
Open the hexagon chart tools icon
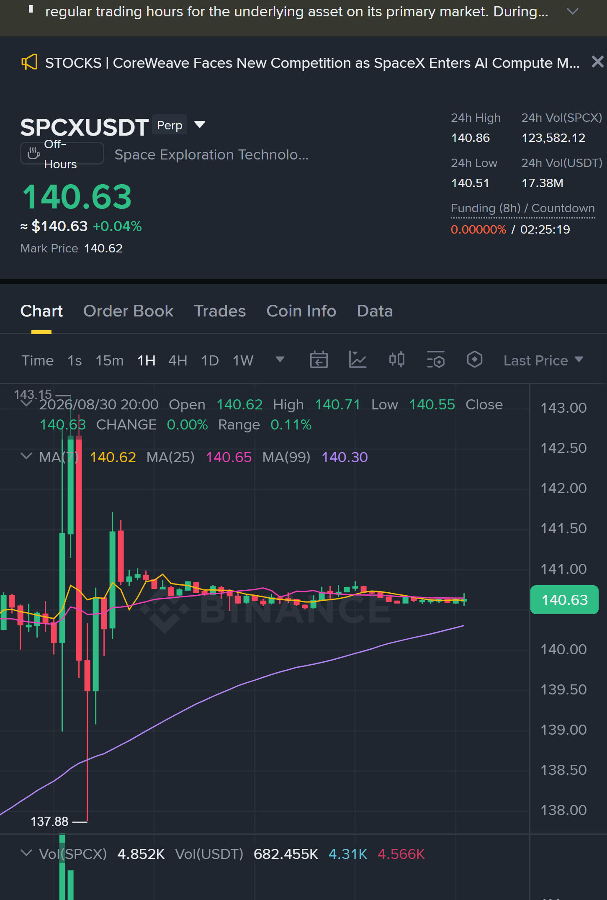[x=475, y=360]
